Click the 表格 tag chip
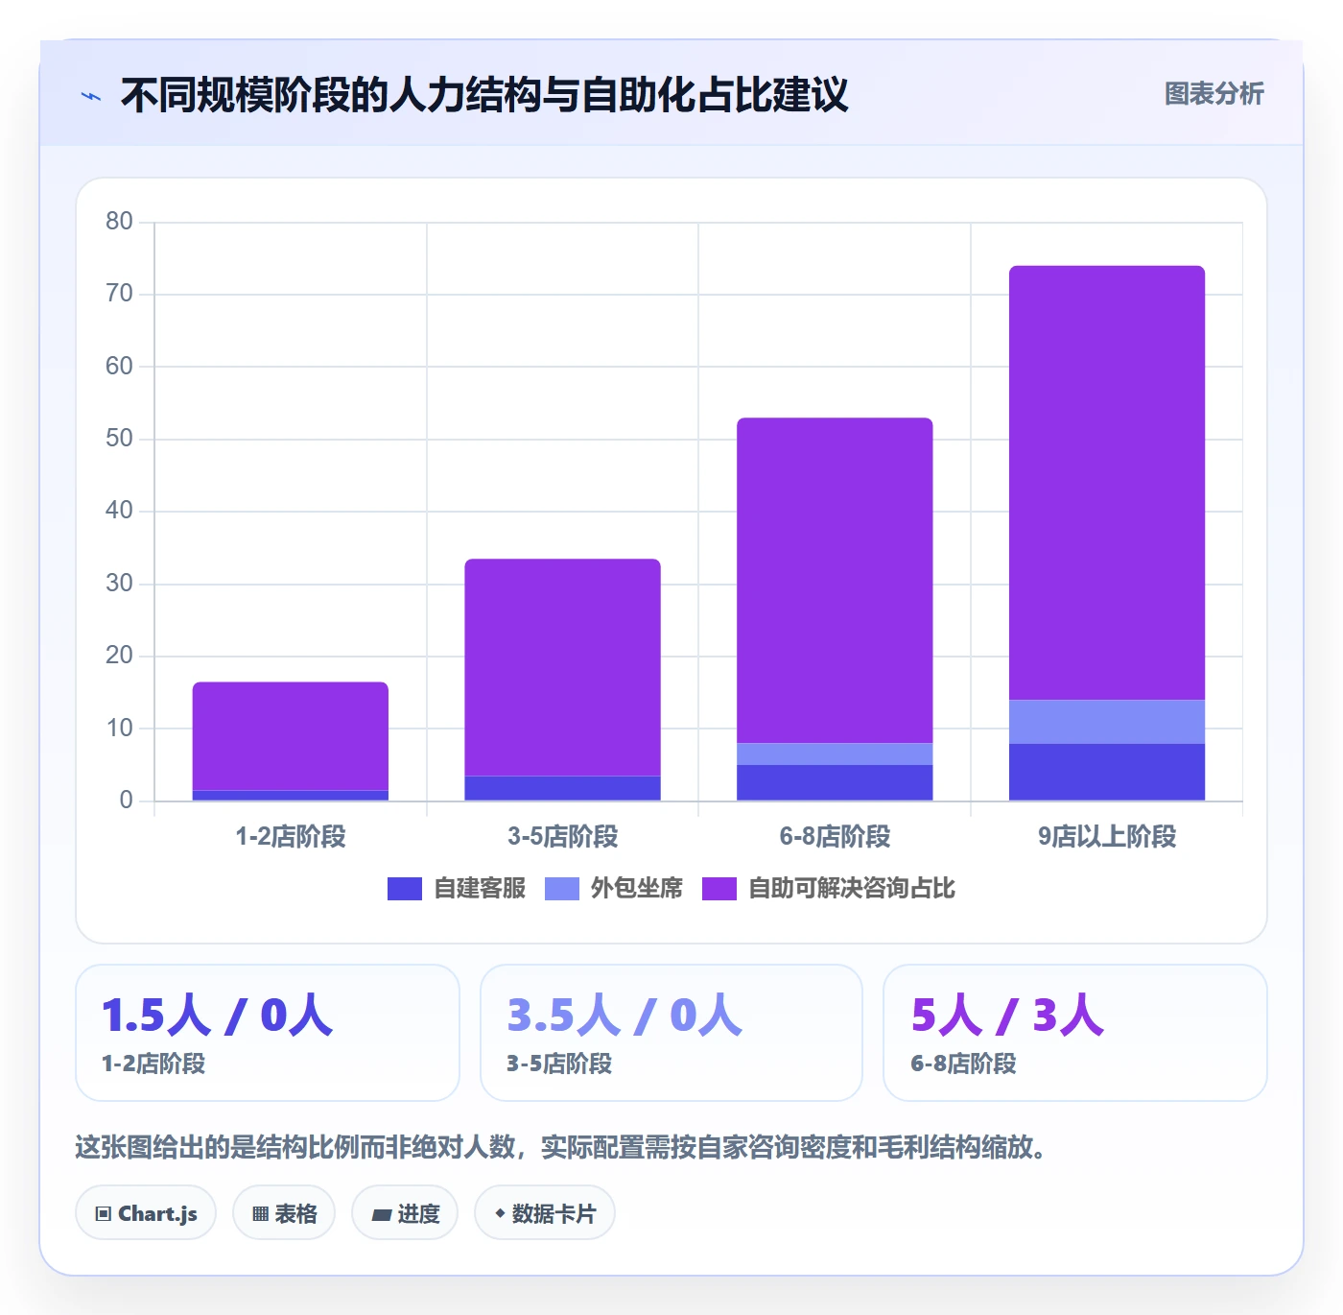1343x1315 pixels. (x=284, y=1213)
